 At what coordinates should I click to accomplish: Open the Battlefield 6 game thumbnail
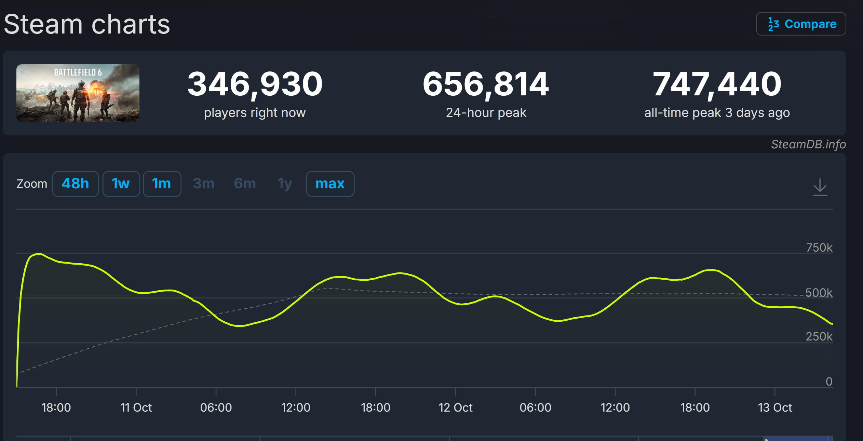click(x=78, y=93)
